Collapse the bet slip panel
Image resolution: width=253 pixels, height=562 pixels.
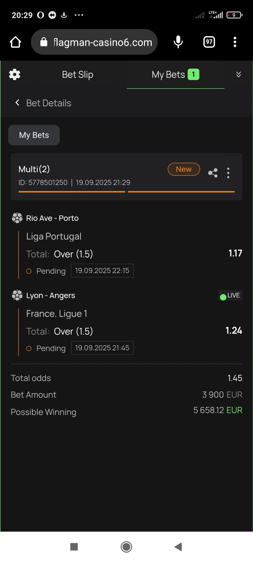pyautogui.click(x=239, y=75)
